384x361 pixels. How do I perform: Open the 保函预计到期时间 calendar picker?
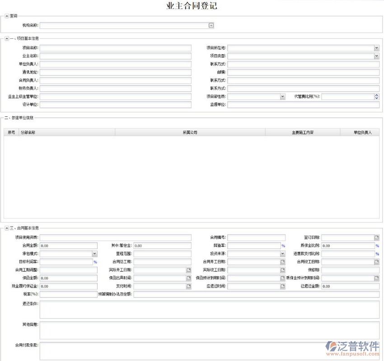point(283,278)
